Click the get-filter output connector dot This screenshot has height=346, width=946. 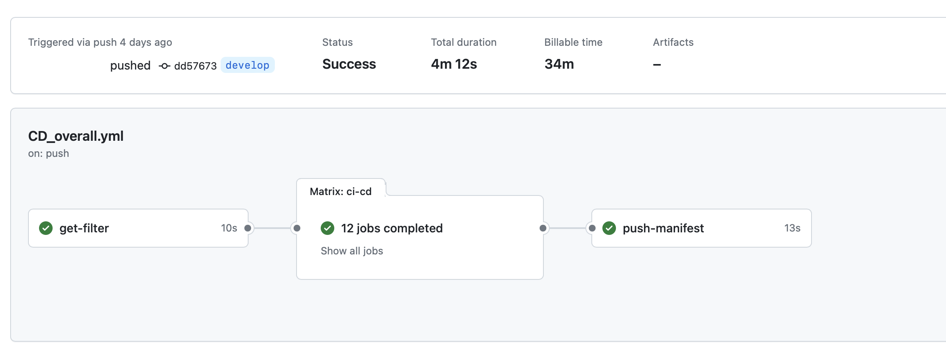(x=248, y=228)
